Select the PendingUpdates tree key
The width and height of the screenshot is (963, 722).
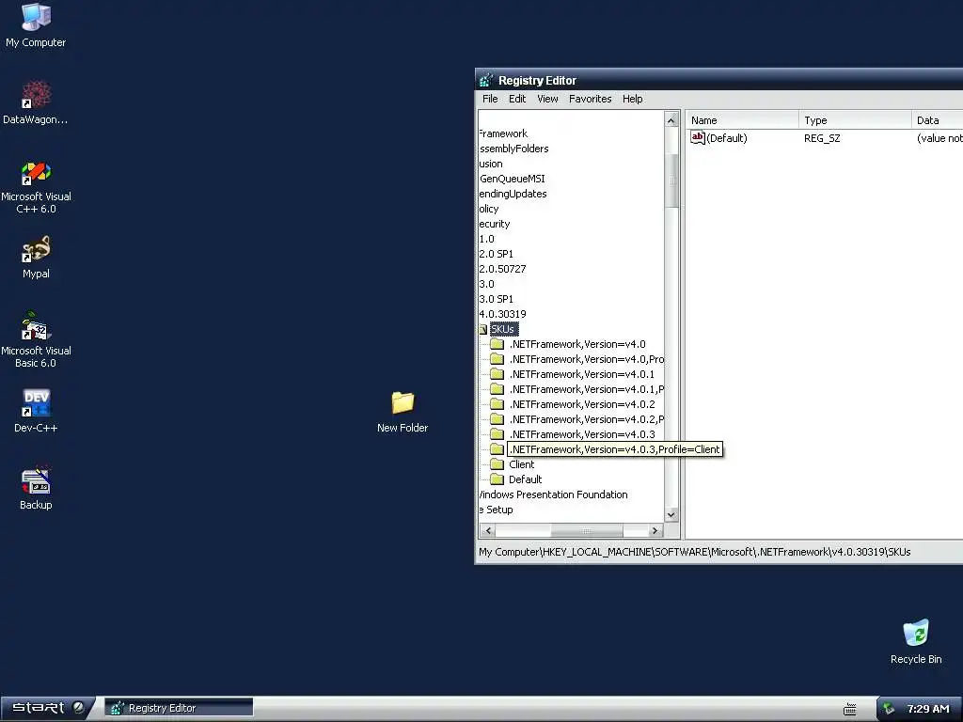tap(513, 194)
